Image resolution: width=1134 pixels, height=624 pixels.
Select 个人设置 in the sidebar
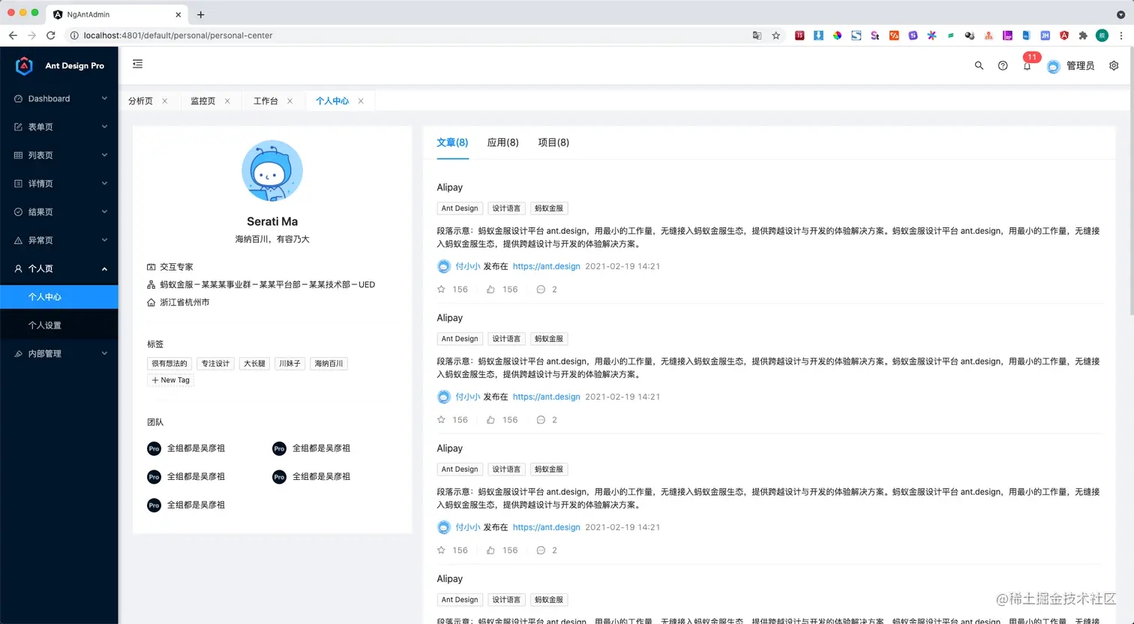pyautogui.click(x=59, y=325)
